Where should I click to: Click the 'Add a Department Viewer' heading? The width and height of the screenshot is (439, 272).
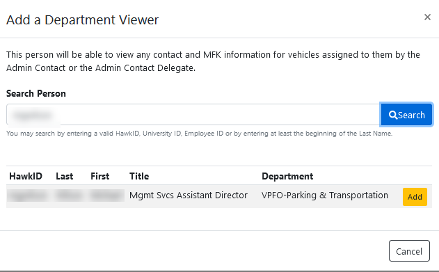tap(83, 20)
